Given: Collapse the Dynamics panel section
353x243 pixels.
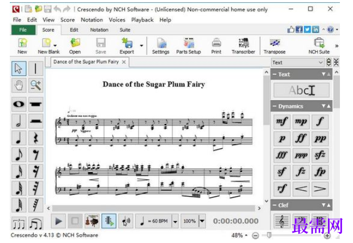Looking at the screenshot, I should pos(274,106).
